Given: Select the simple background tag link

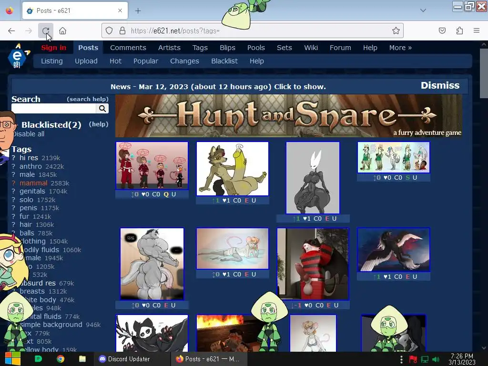Looking at the screenshot, I should (x=51, y=325).
